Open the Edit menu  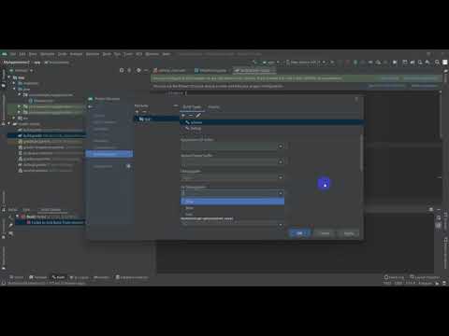pos(22,54)
